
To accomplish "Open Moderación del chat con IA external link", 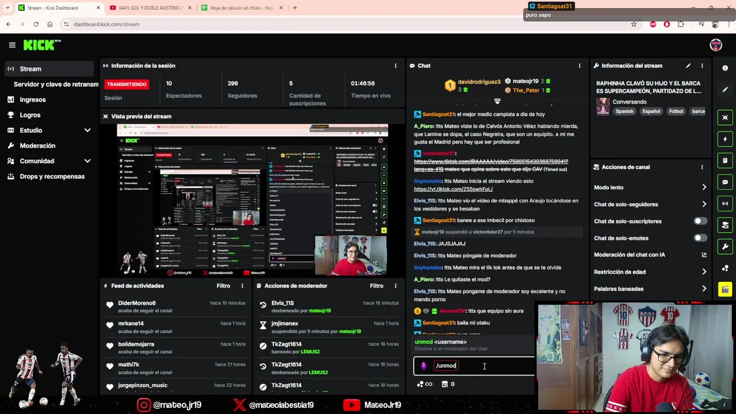I will point(704,255).
